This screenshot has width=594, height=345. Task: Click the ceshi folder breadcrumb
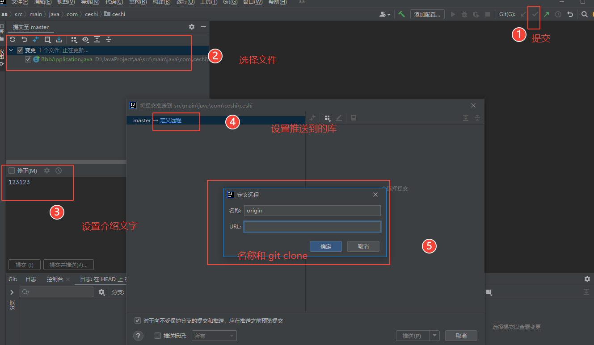click(x=114, y=14)
